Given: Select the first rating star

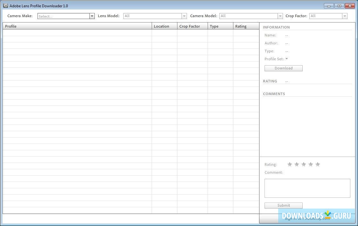Looking at the screenshot, I should click(x=290, y=164).
